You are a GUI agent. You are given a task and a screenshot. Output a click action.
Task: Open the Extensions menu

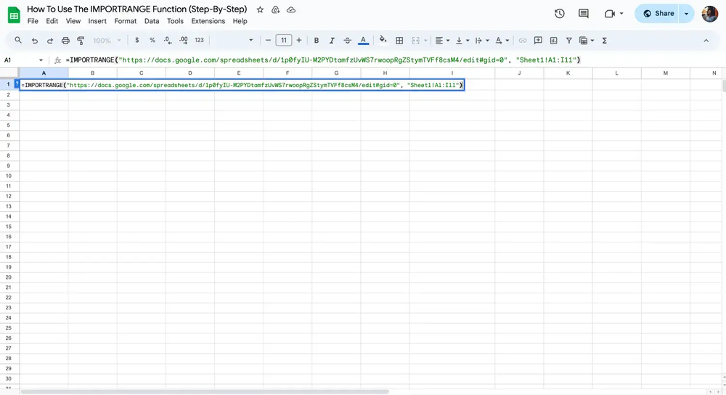208,21
